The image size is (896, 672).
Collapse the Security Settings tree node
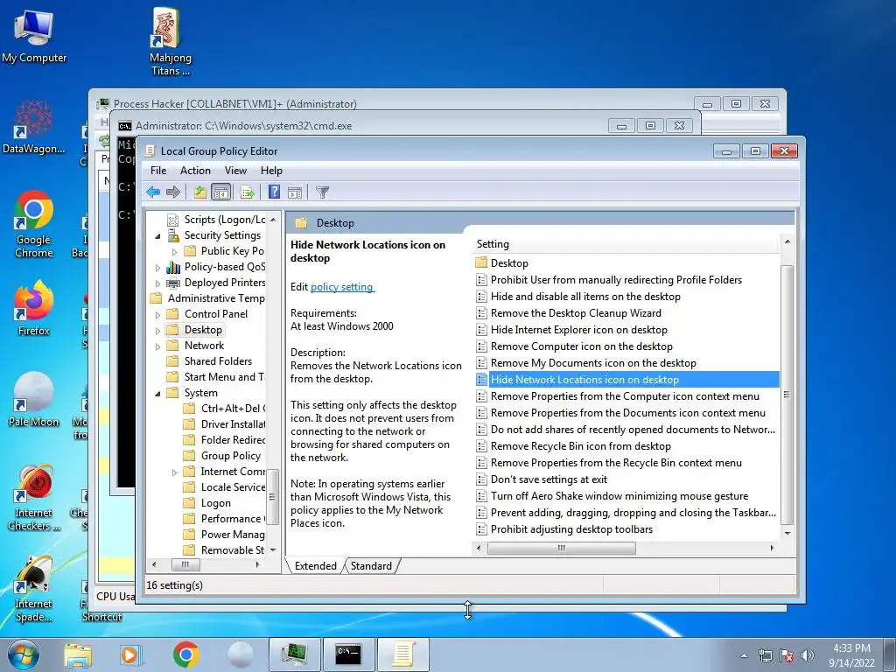pos(157,235)
